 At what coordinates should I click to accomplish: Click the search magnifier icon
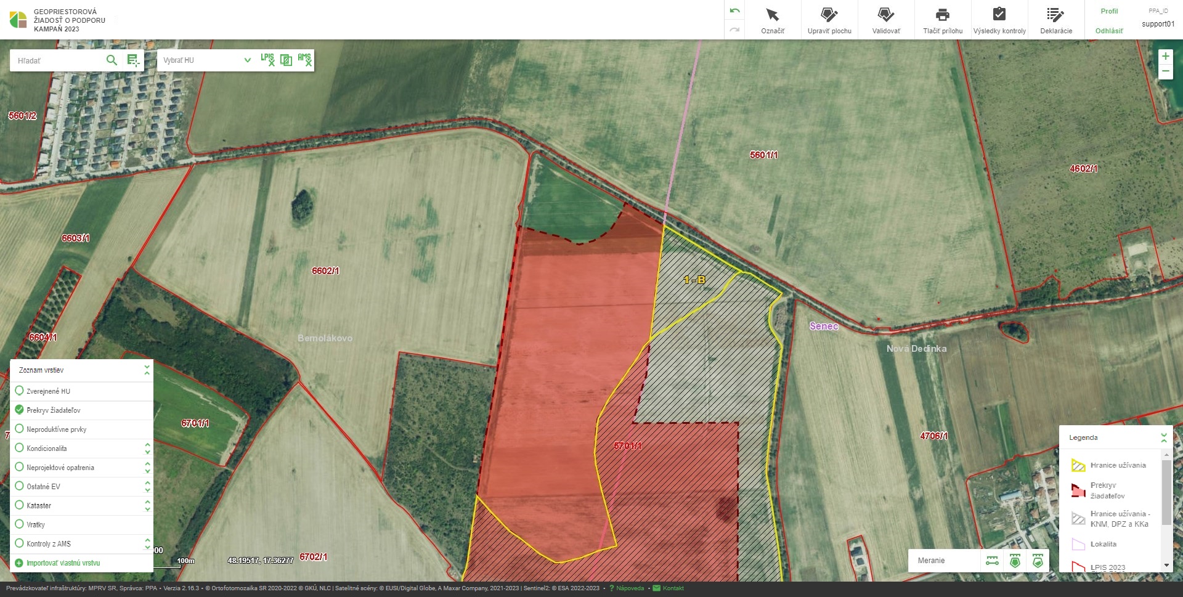point(112,60)
